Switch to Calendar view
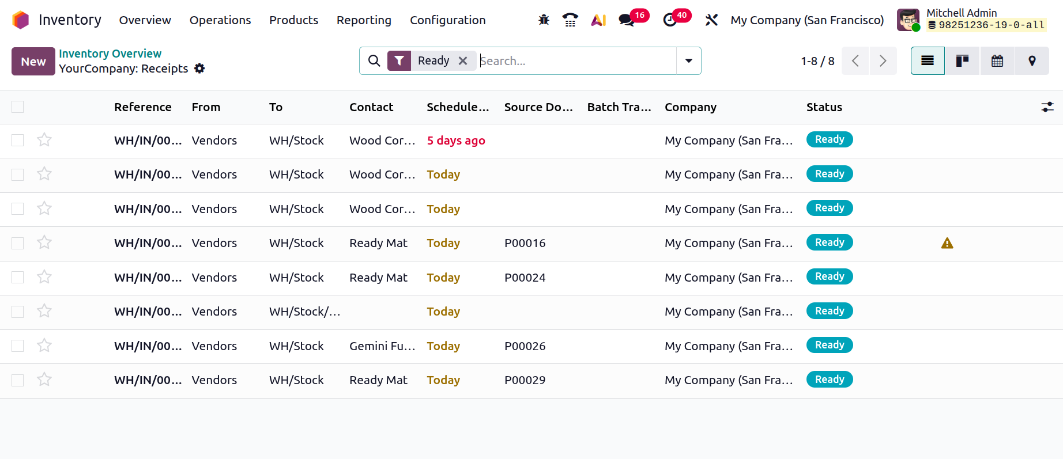Image resolution: width=1063 pixels, height=459 pixels. [x=997, y=61]
